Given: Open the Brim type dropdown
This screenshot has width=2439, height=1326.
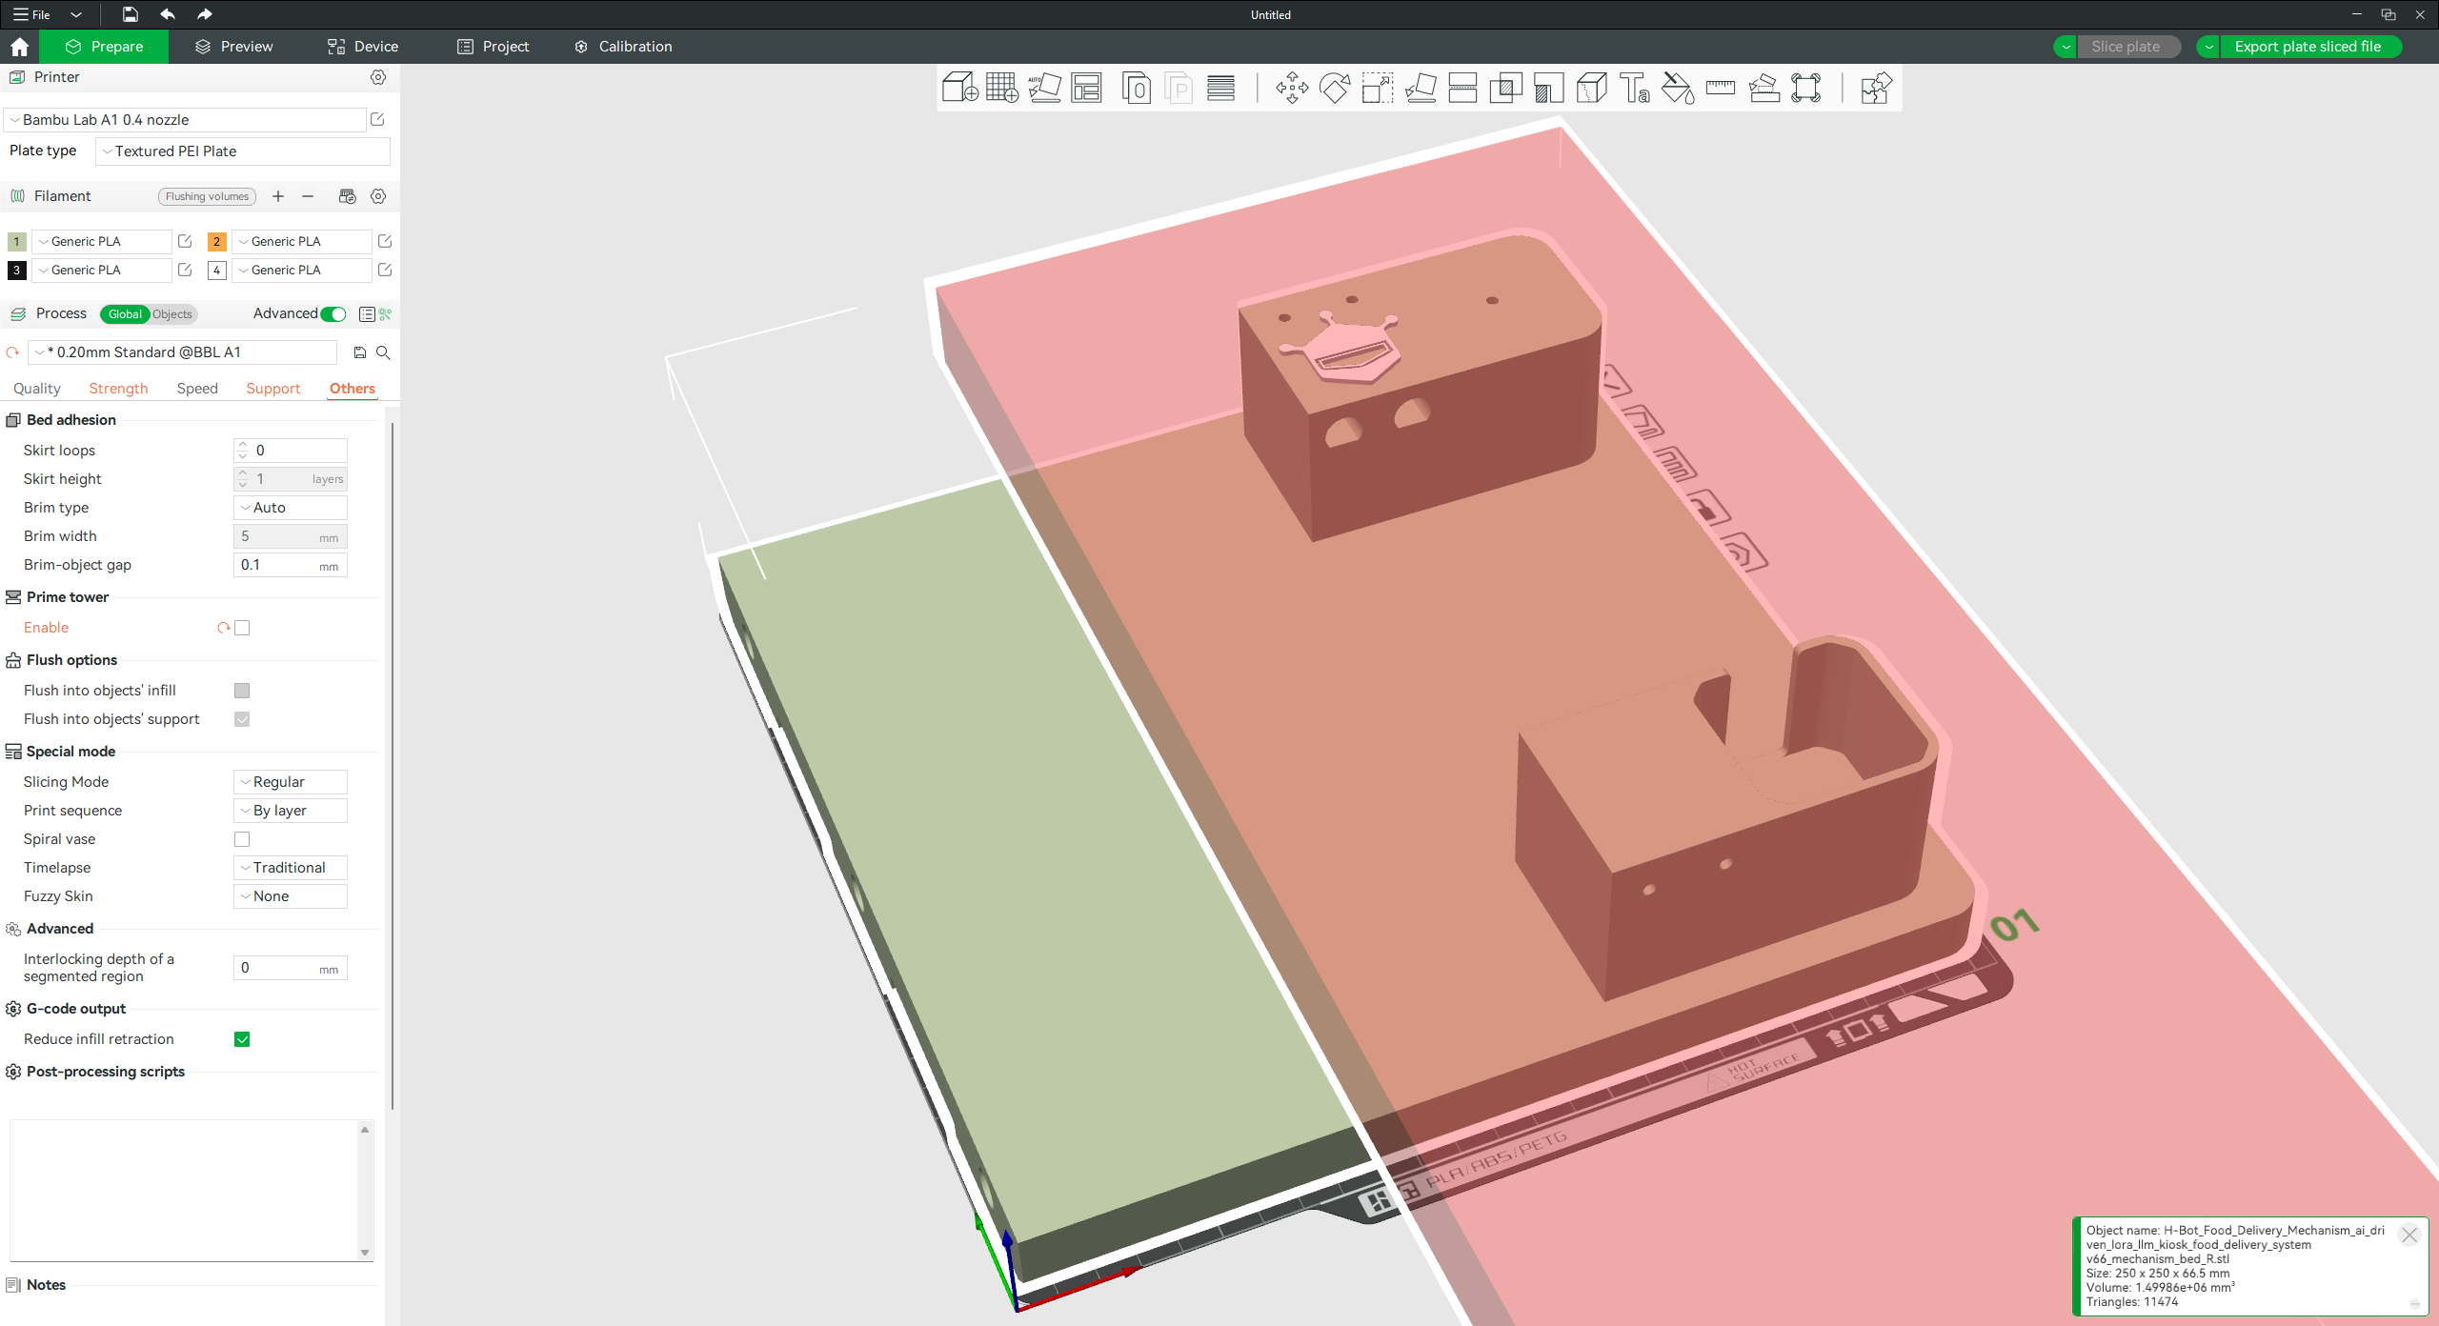Looking at the screenshot, I should [x=290, y=508].
